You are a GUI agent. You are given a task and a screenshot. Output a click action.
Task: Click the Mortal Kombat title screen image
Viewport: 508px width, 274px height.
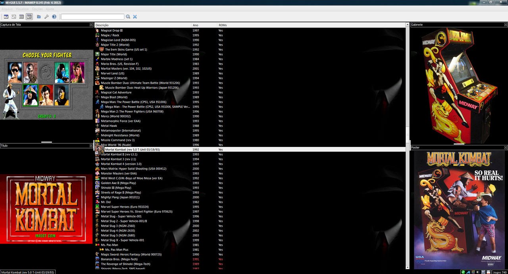46,209
